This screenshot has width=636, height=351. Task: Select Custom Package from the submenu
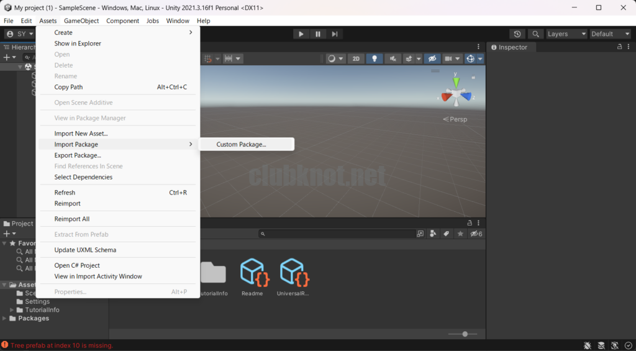pyautogui.click(x=241, y=144)
